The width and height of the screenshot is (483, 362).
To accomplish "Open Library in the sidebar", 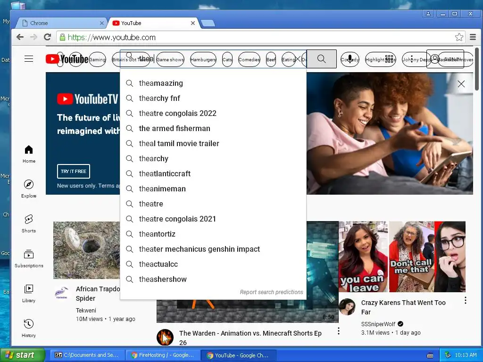I will point(29,293).
